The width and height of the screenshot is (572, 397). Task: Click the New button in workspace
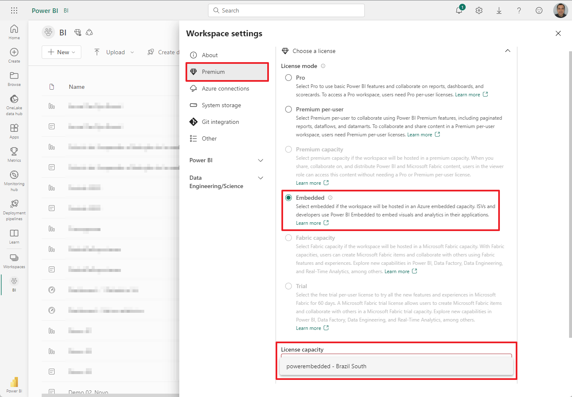pos(61,52)
